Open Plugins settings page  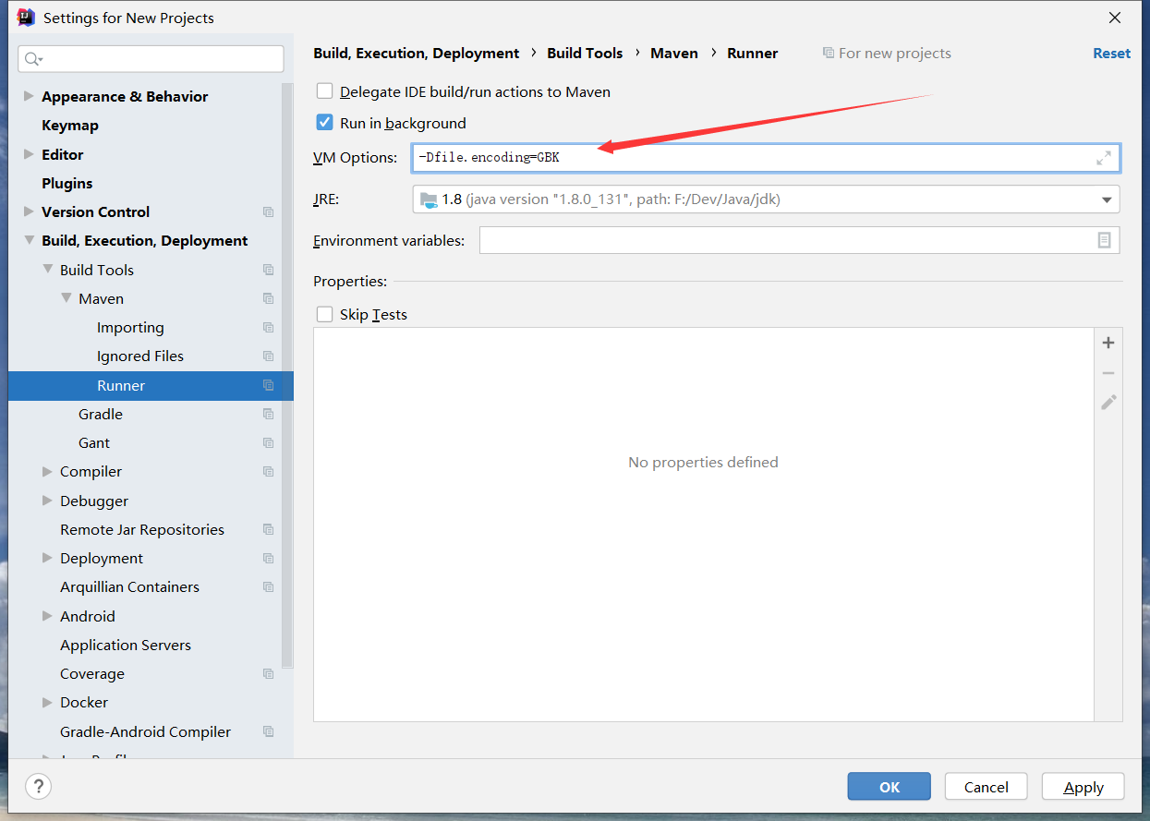[67, 183]
